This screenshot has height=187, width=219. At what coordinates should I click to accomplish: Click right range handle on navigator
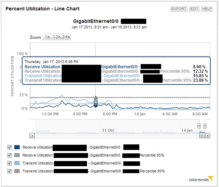point(205,126)
